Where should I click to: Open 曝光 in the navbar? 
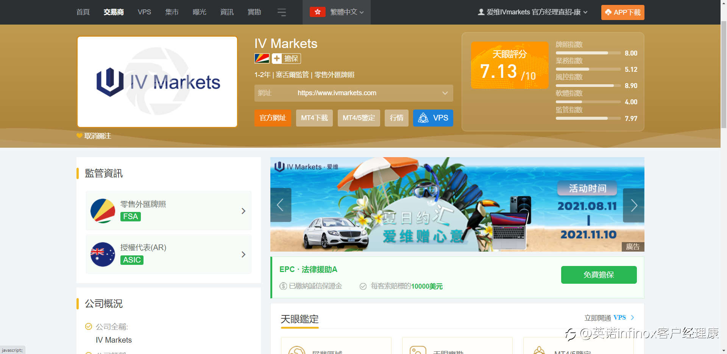tap(200, 12)
